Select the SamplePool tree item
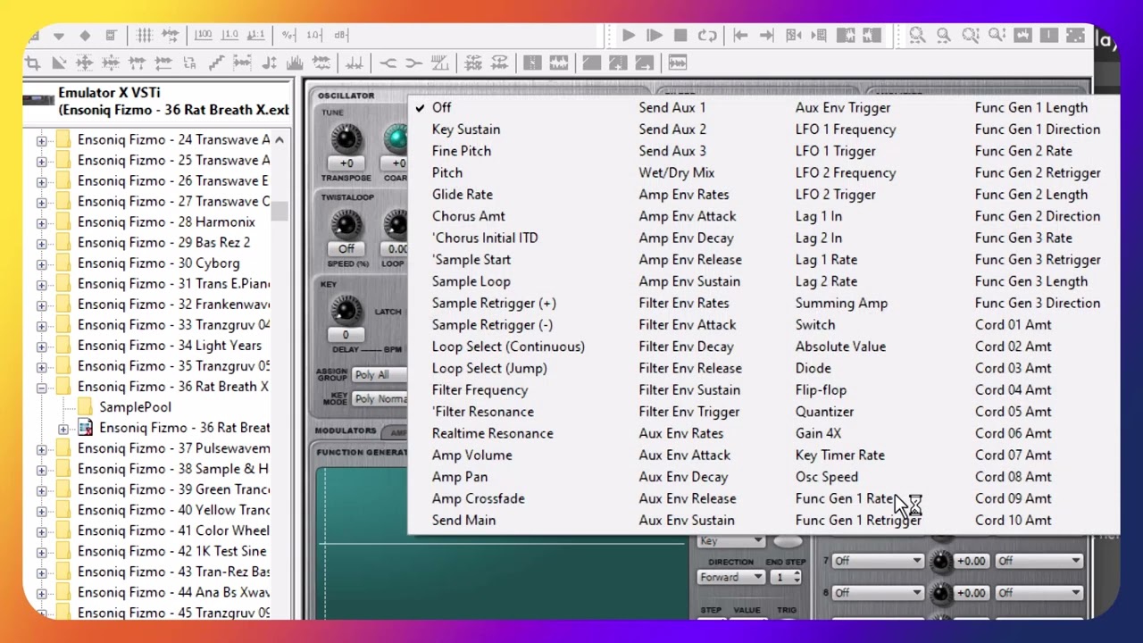The image size is (1143, 643). click(135, 407)
